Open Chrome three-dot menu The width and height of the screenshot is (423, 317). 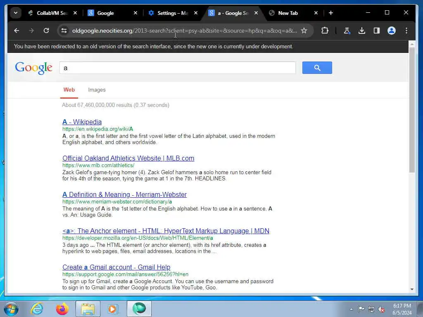[406, 31]
